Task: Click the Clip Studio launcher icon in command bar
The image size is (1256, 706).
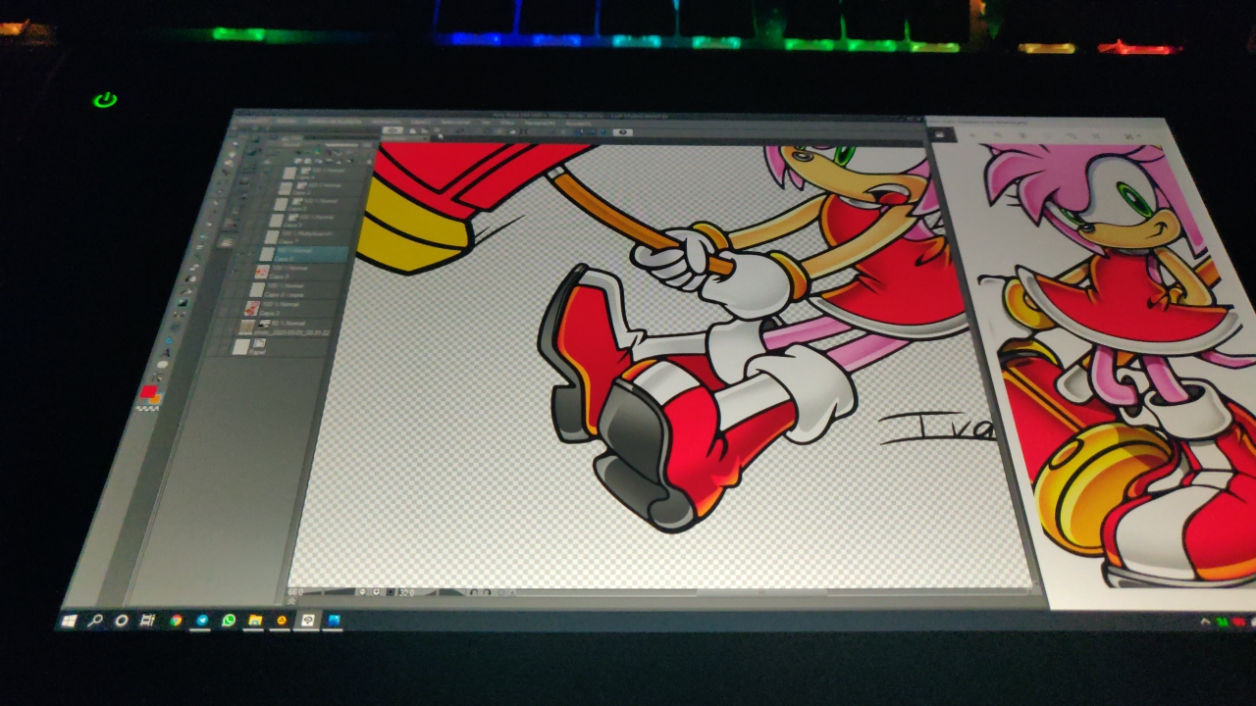Action: (392, 129)
